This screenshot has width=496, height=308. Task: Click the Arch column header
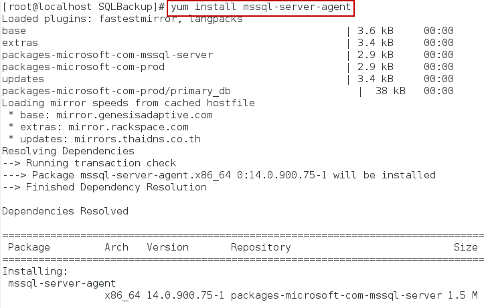(x=116, y=247)
